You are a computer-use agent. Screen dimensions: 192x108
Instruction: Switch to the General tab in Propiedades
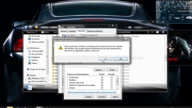(x=64, y=31)
